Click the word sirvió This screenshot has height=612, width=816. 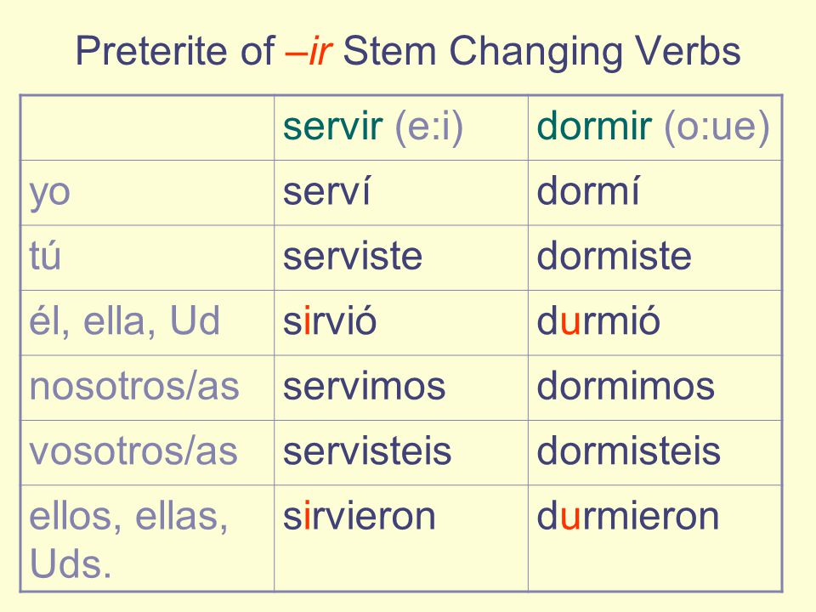(330, 321)
